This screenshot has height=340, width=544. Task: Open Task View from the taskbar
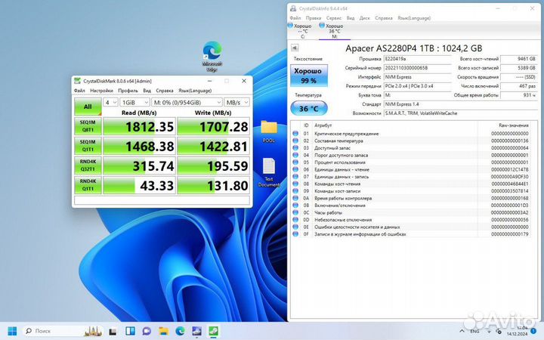(113, 331)
